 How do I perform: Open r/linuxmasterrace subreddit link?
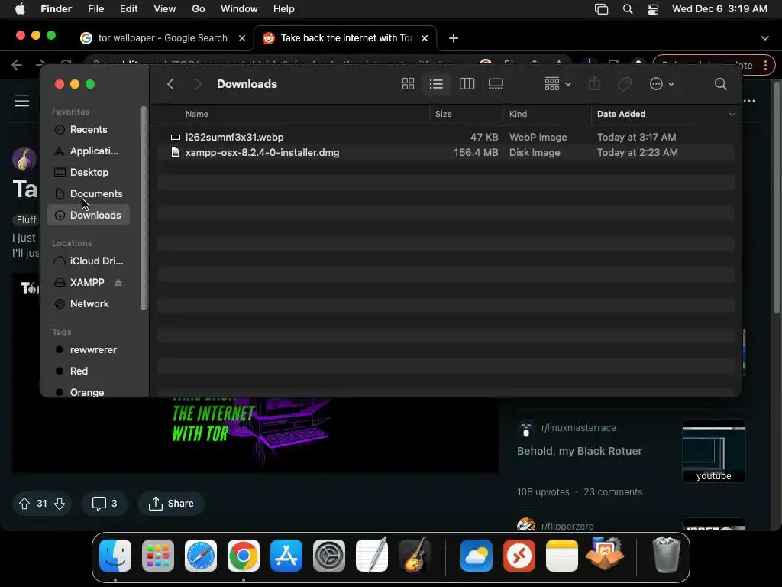[579, 428]
